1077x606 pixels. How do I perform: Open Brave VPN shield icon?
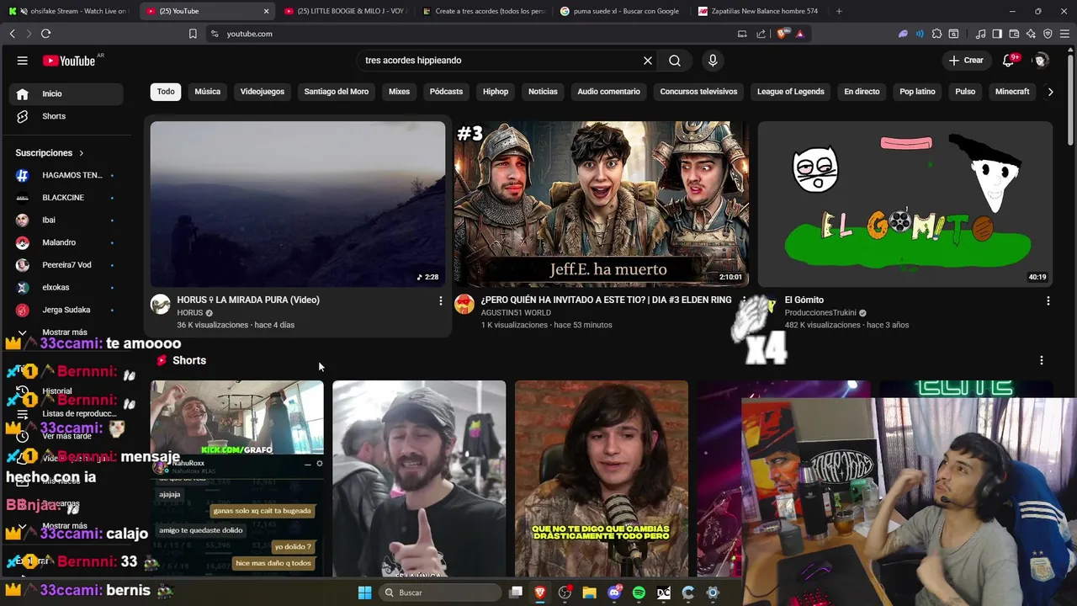[x=1048, y=34]
